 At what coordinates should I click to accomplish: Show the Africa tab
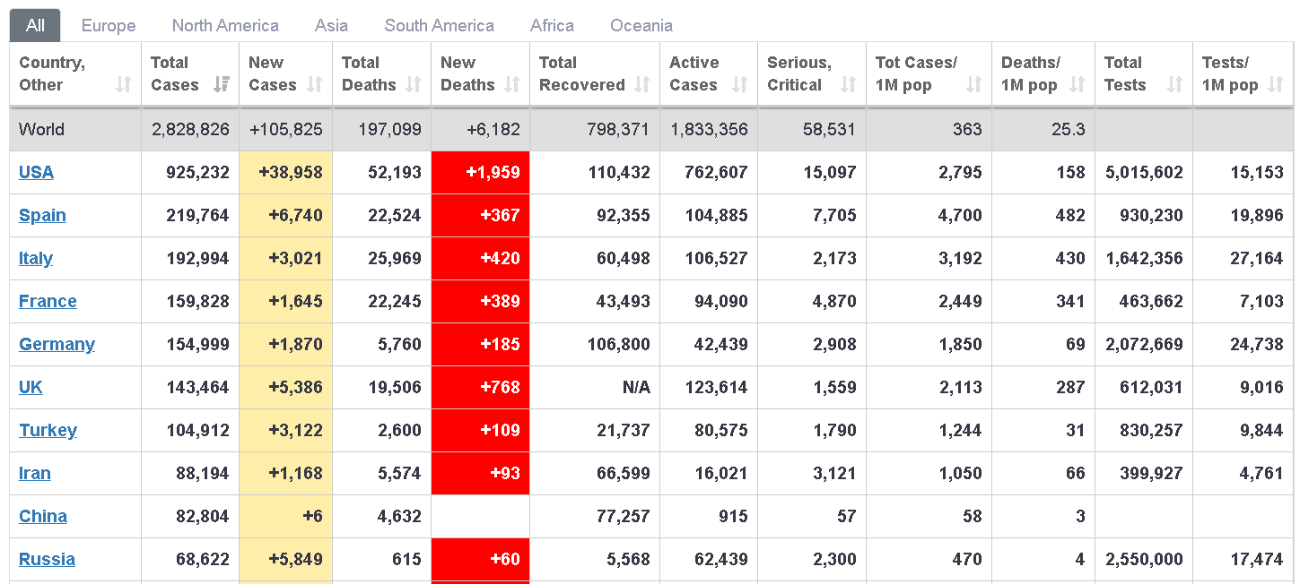(x=552, y=25)
